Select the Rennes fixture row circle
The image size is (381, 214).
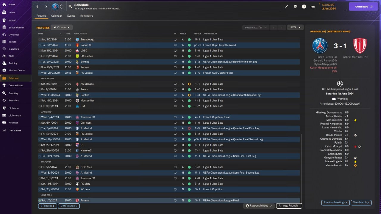40,67
